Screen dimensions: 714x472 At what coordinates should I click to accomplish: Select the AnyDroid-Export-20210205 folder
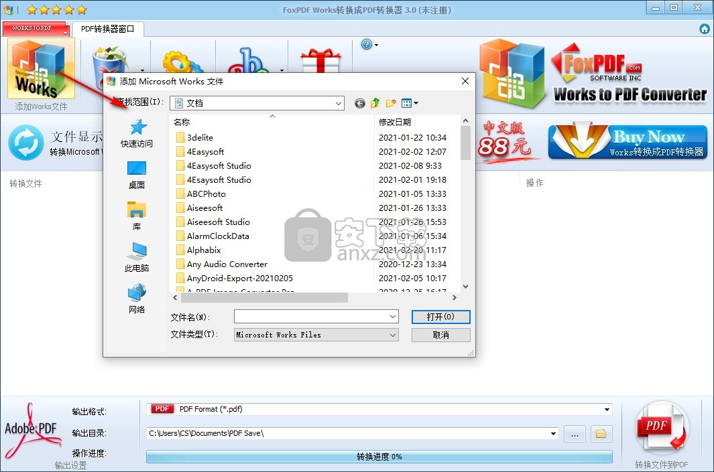coord(235,279)
